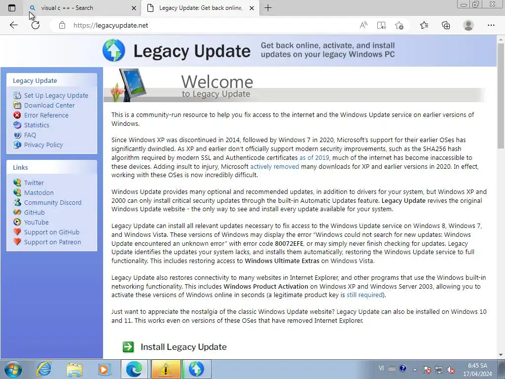
Task: Open the Mastodon link
Action: click(39, 193)
